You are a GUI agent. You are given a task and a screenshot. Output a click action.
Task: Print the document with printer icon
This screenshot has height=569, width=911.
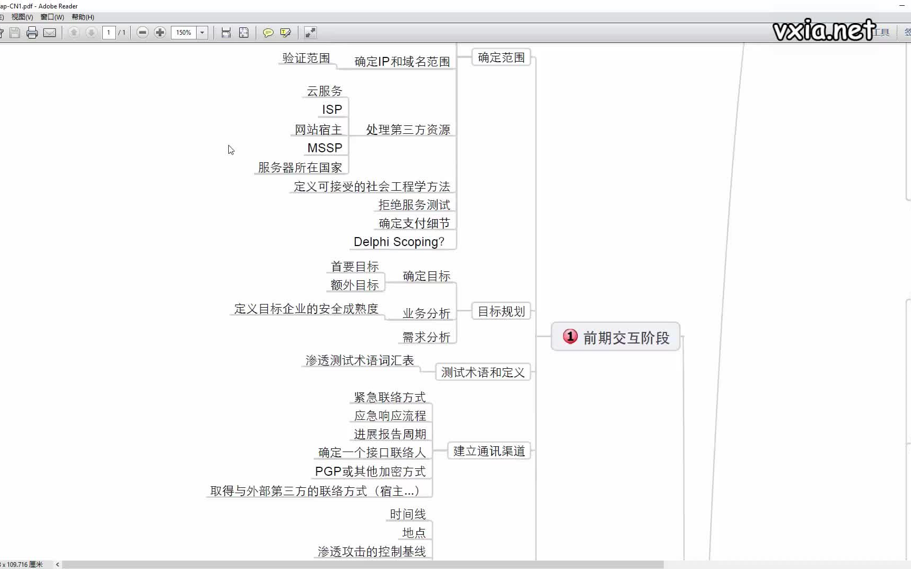pyautogui.click(x=32, y=33)
